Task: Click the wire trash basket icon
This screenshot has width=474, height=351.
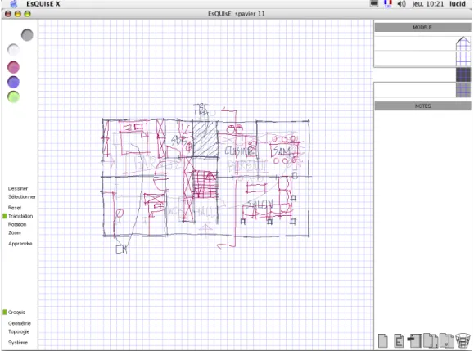Action: point(463,340)
